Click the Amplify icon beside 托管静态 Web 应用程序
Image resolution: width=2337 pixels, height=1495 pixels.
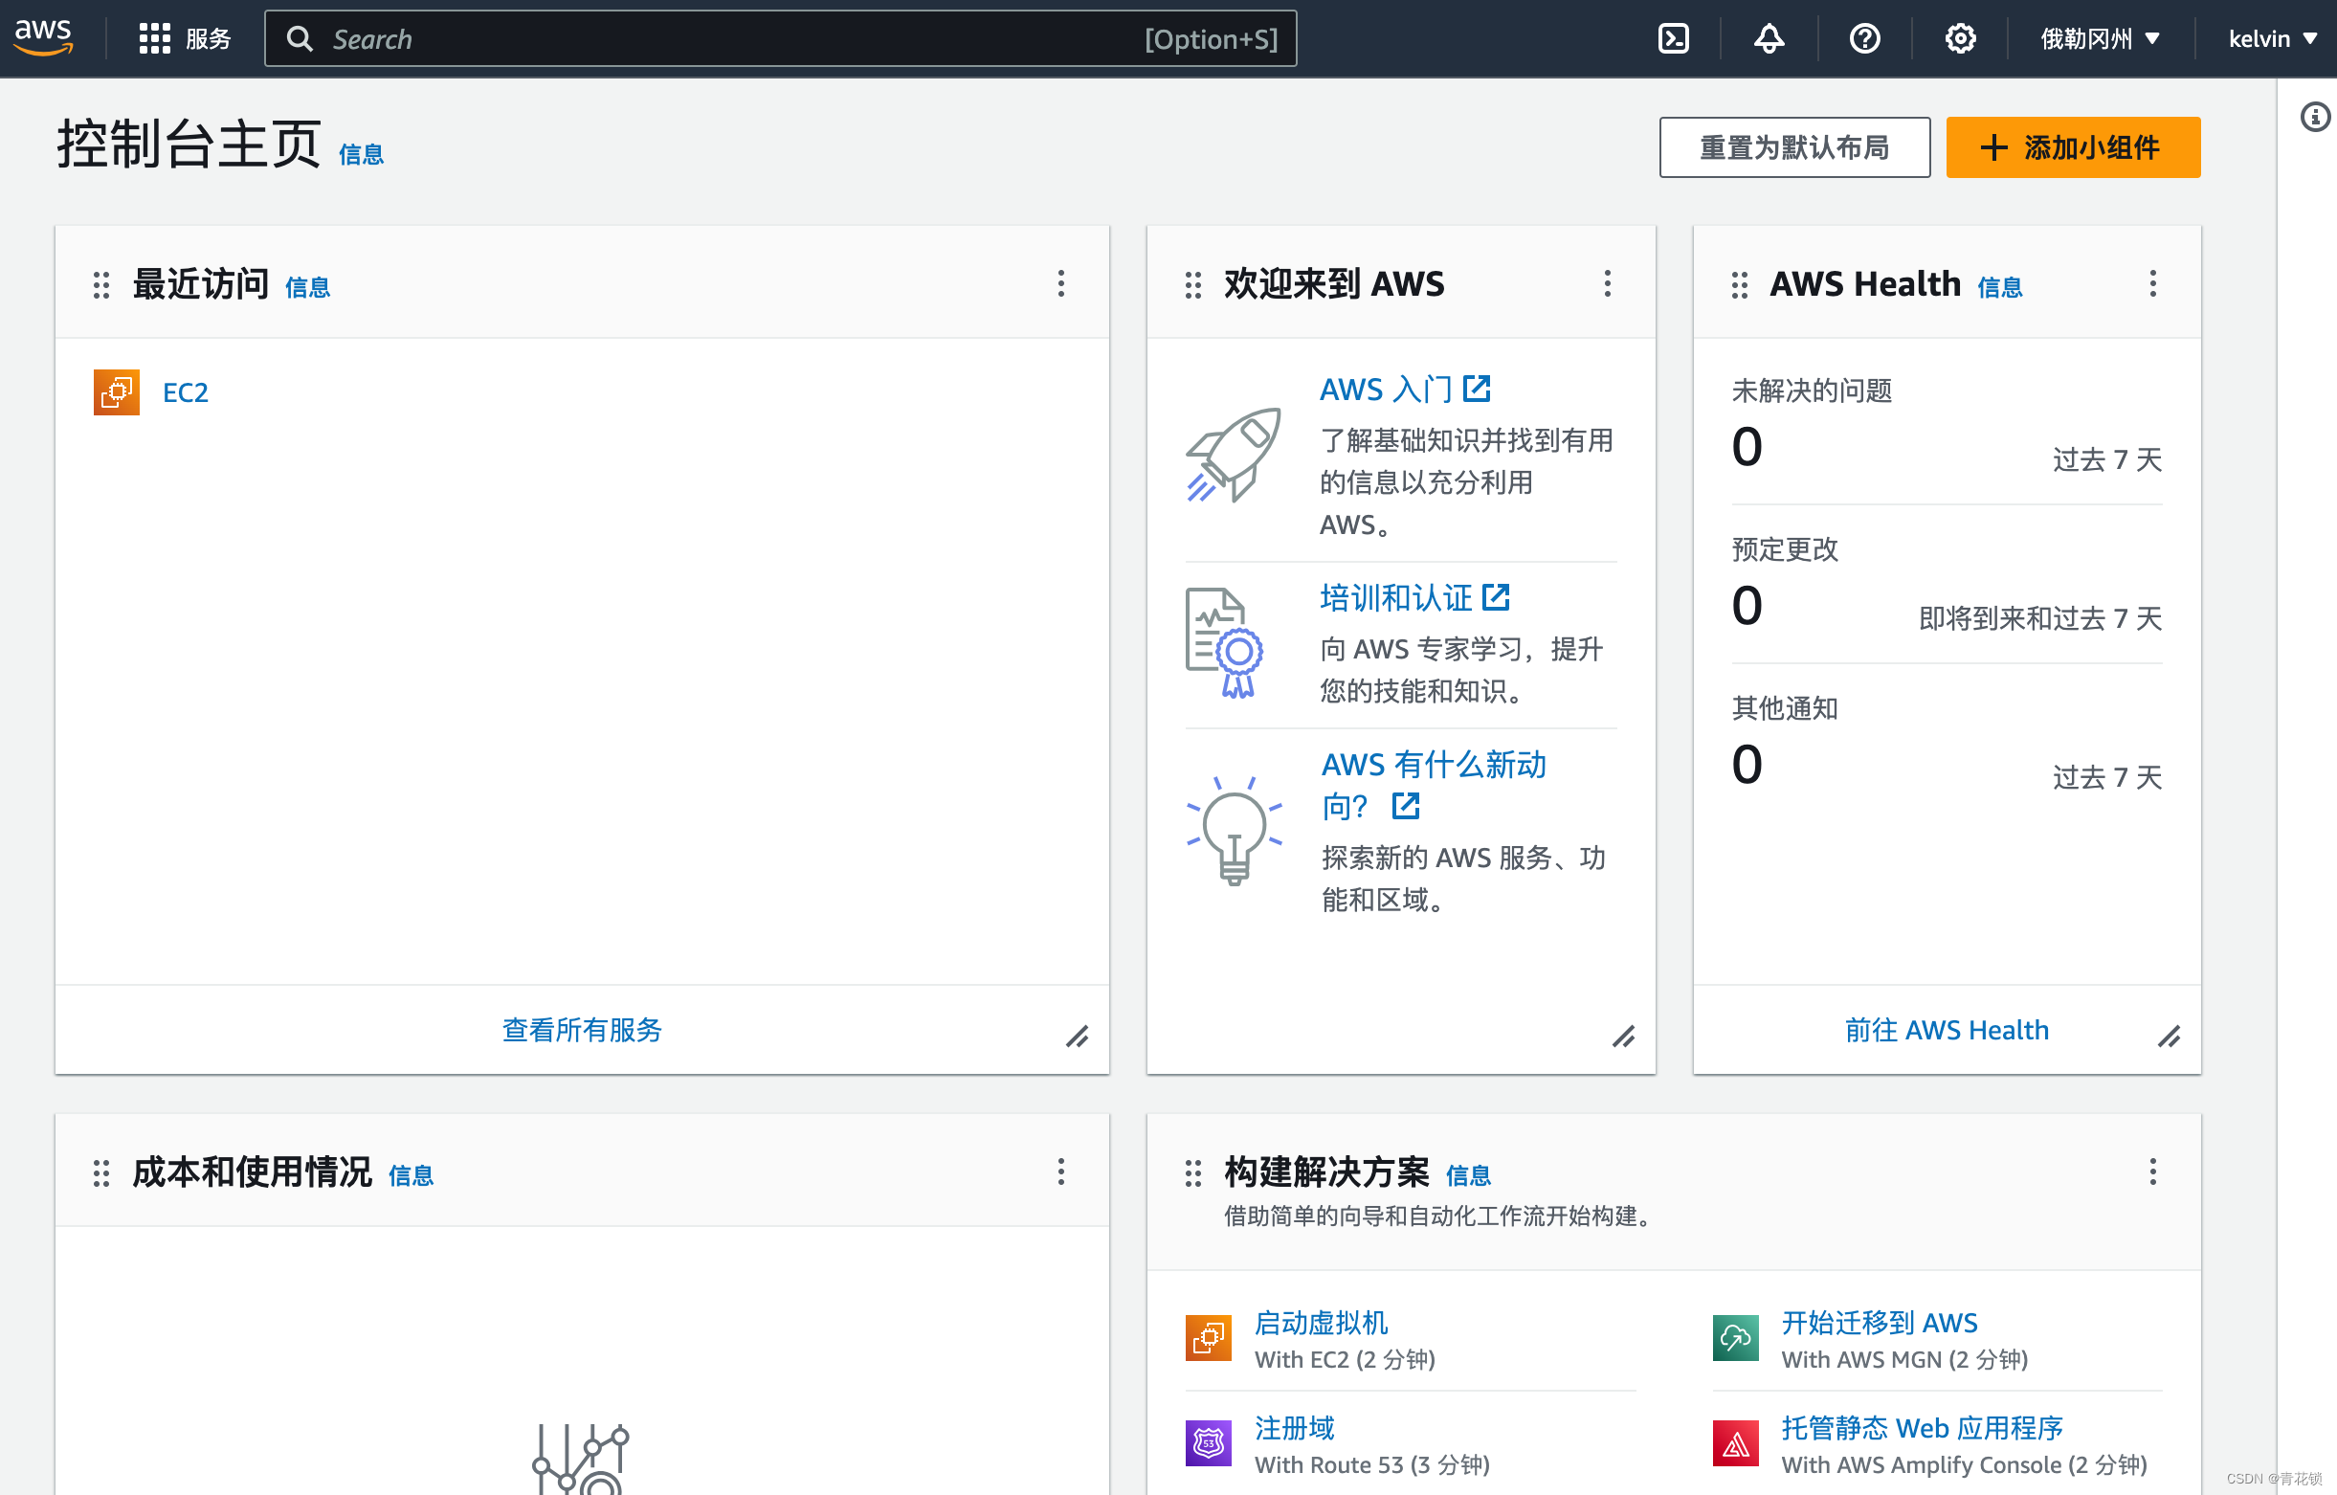[x=1735, y=1442]
